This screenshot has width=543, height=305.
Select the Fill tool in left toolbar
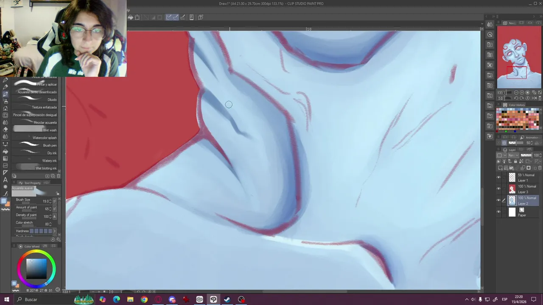click(6, 151)
